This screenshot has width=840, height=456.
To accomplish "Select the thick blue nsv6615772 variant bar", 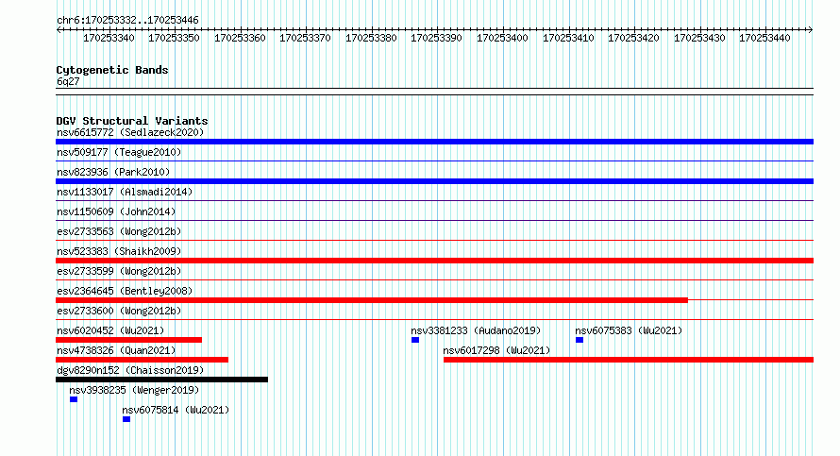I will coord(434,142).
